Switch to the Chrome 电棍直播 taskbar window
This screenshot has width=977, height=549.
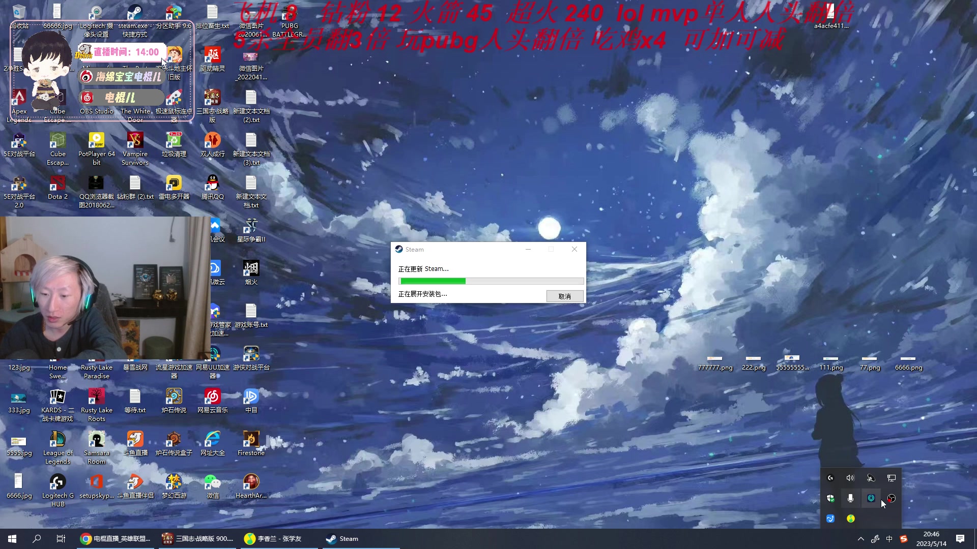[x=116, y=539]
